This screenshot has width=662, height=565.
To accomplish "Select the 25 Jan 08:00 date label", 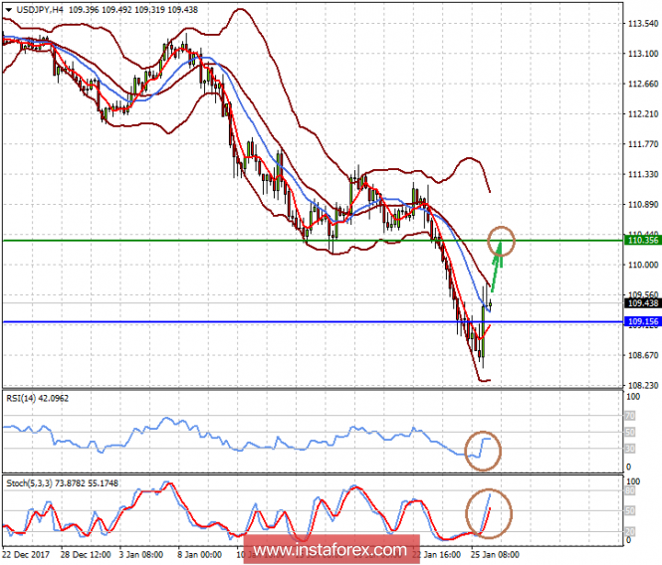I will [x=494, y=553].
